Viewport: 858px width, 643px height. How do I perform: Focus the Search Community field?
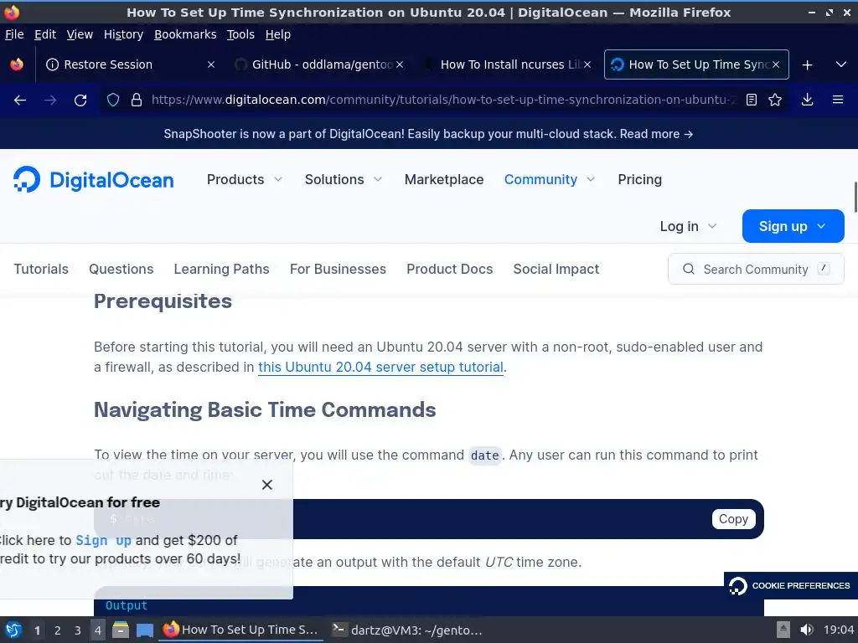coord(756,269)
